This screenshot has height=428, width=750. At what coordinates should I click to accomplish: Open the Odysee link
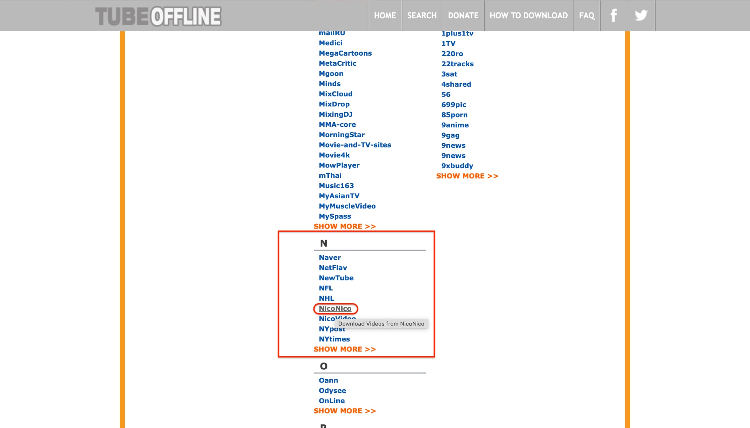333,390
